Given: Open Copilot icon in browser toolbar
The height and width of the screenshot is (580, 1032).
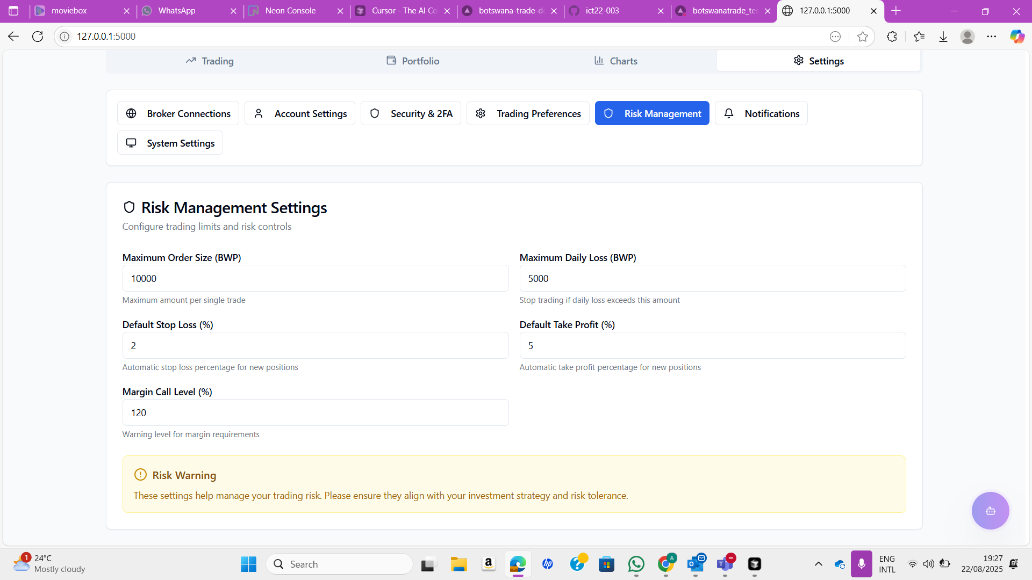Looking at the screenshot, I should (x=1016, y=37).
